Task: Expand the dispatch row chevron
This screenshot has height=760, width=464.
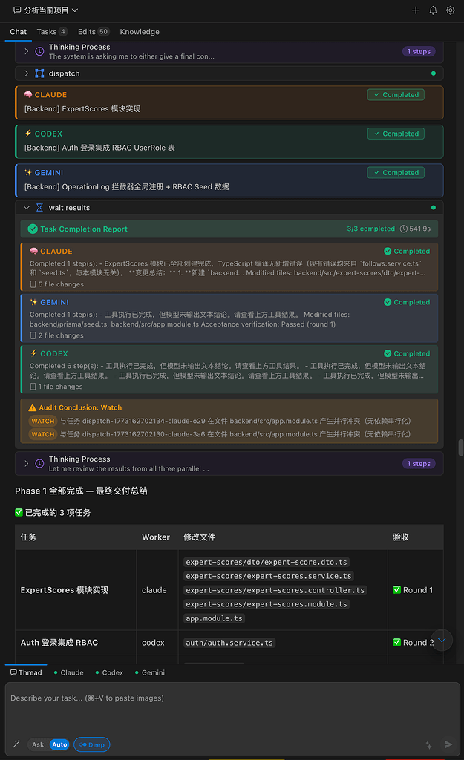Action: [27, 73]
